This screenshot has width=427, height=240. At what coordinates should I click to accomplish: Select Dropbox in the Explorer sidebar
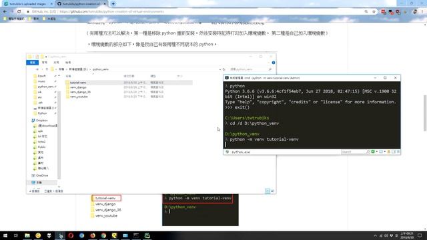click(x=41, y=120)
